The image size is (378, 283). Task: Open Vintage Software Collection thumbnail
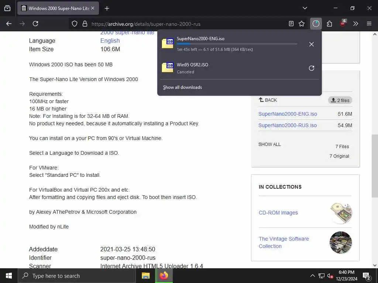[341, 242]
